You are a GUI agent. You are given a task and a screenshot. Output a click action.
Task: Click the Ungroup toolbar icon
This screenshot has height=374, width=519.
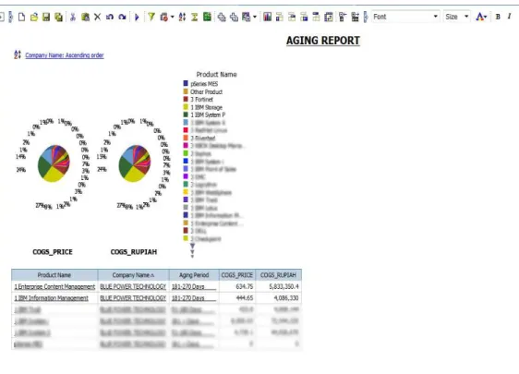coord(304,17)
